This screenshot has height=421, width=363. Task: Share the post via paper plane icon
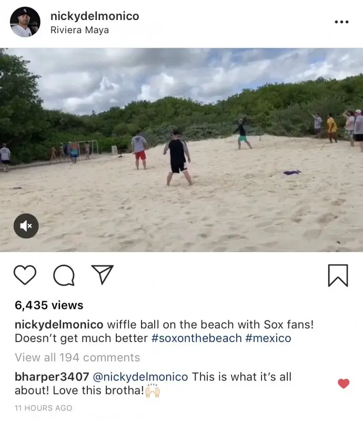point(102,274)
